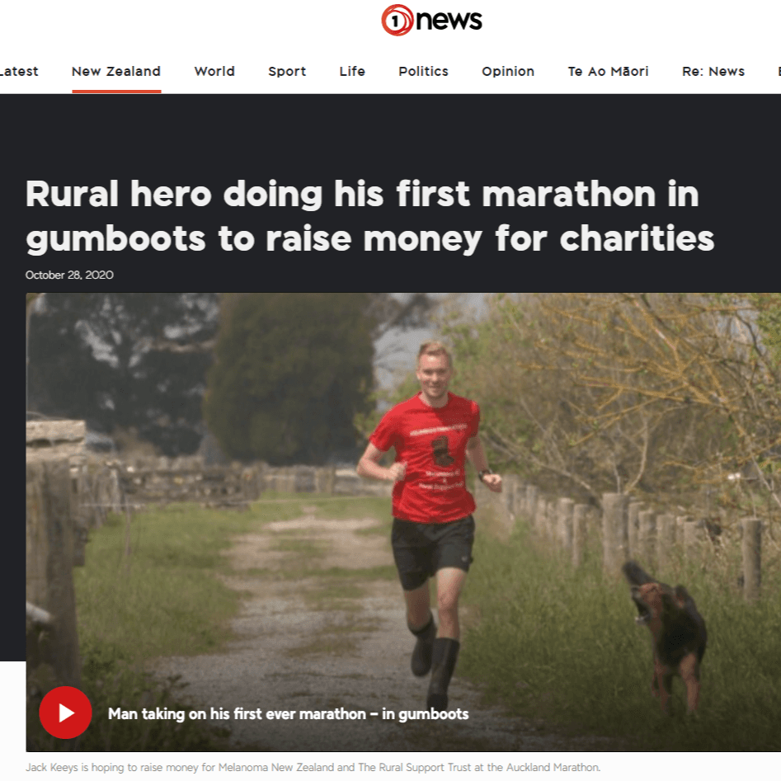Click the video title 'Man taking on his first ever marathon'
The image size is (781, 781).
click(289, 713)
